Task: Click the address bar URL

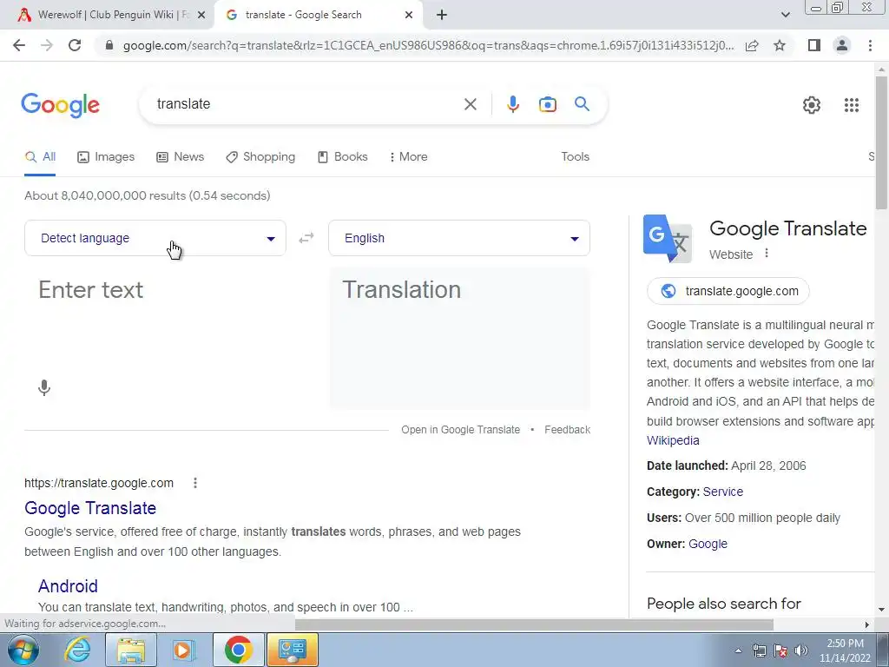Action: [429, 45]
